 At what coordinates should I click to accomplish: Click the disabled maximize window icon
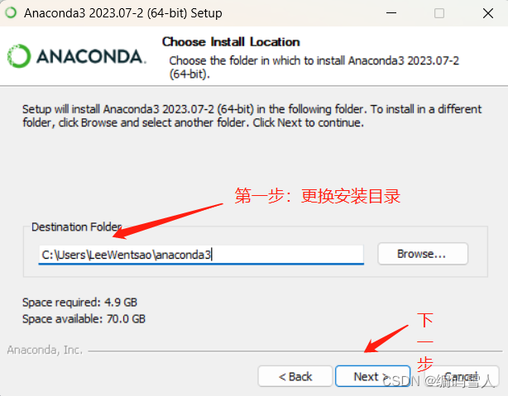pos(439,13)
